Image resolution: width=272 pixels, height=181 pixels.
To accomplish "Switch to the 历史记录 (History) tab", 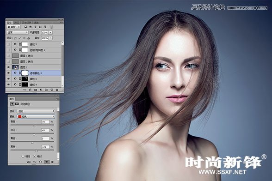I will click(26, 23).
